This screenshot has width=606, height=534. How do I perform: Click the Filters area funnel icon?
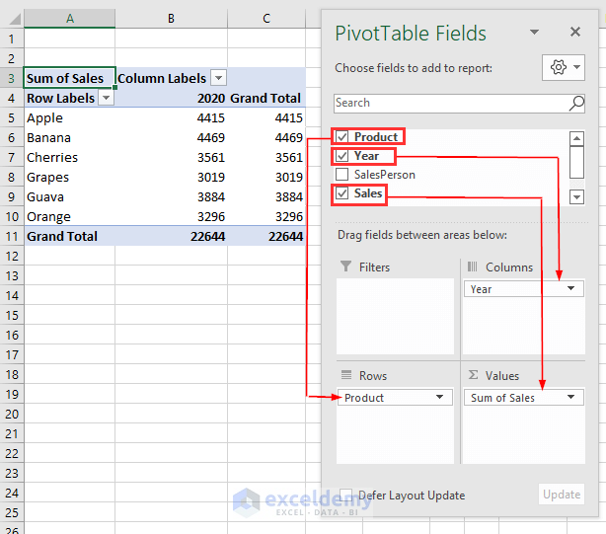tap(345, 267)
